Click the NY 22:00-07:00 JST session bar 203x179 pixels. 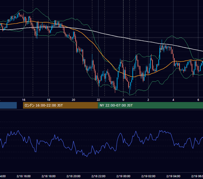(150, 105)
